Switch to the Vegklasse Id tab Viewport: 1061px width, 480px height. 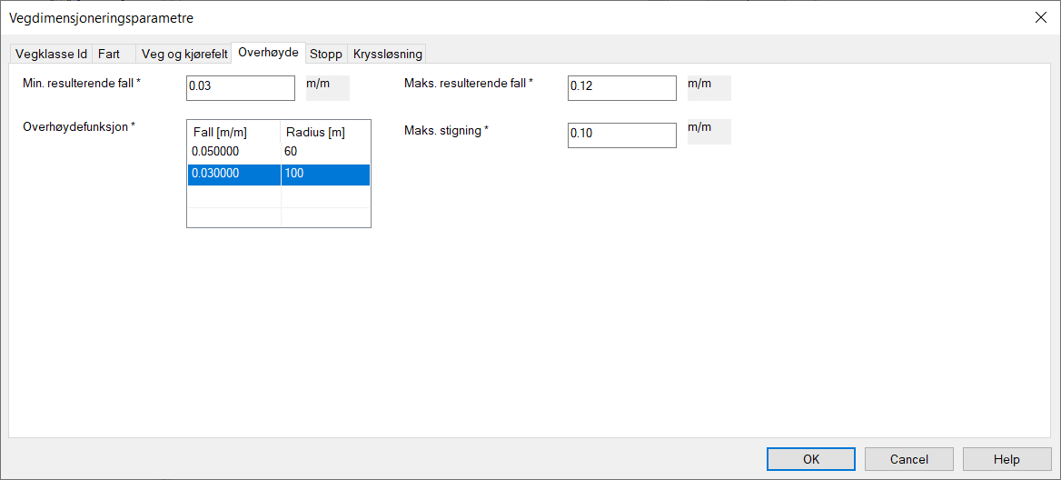(51, 54)
